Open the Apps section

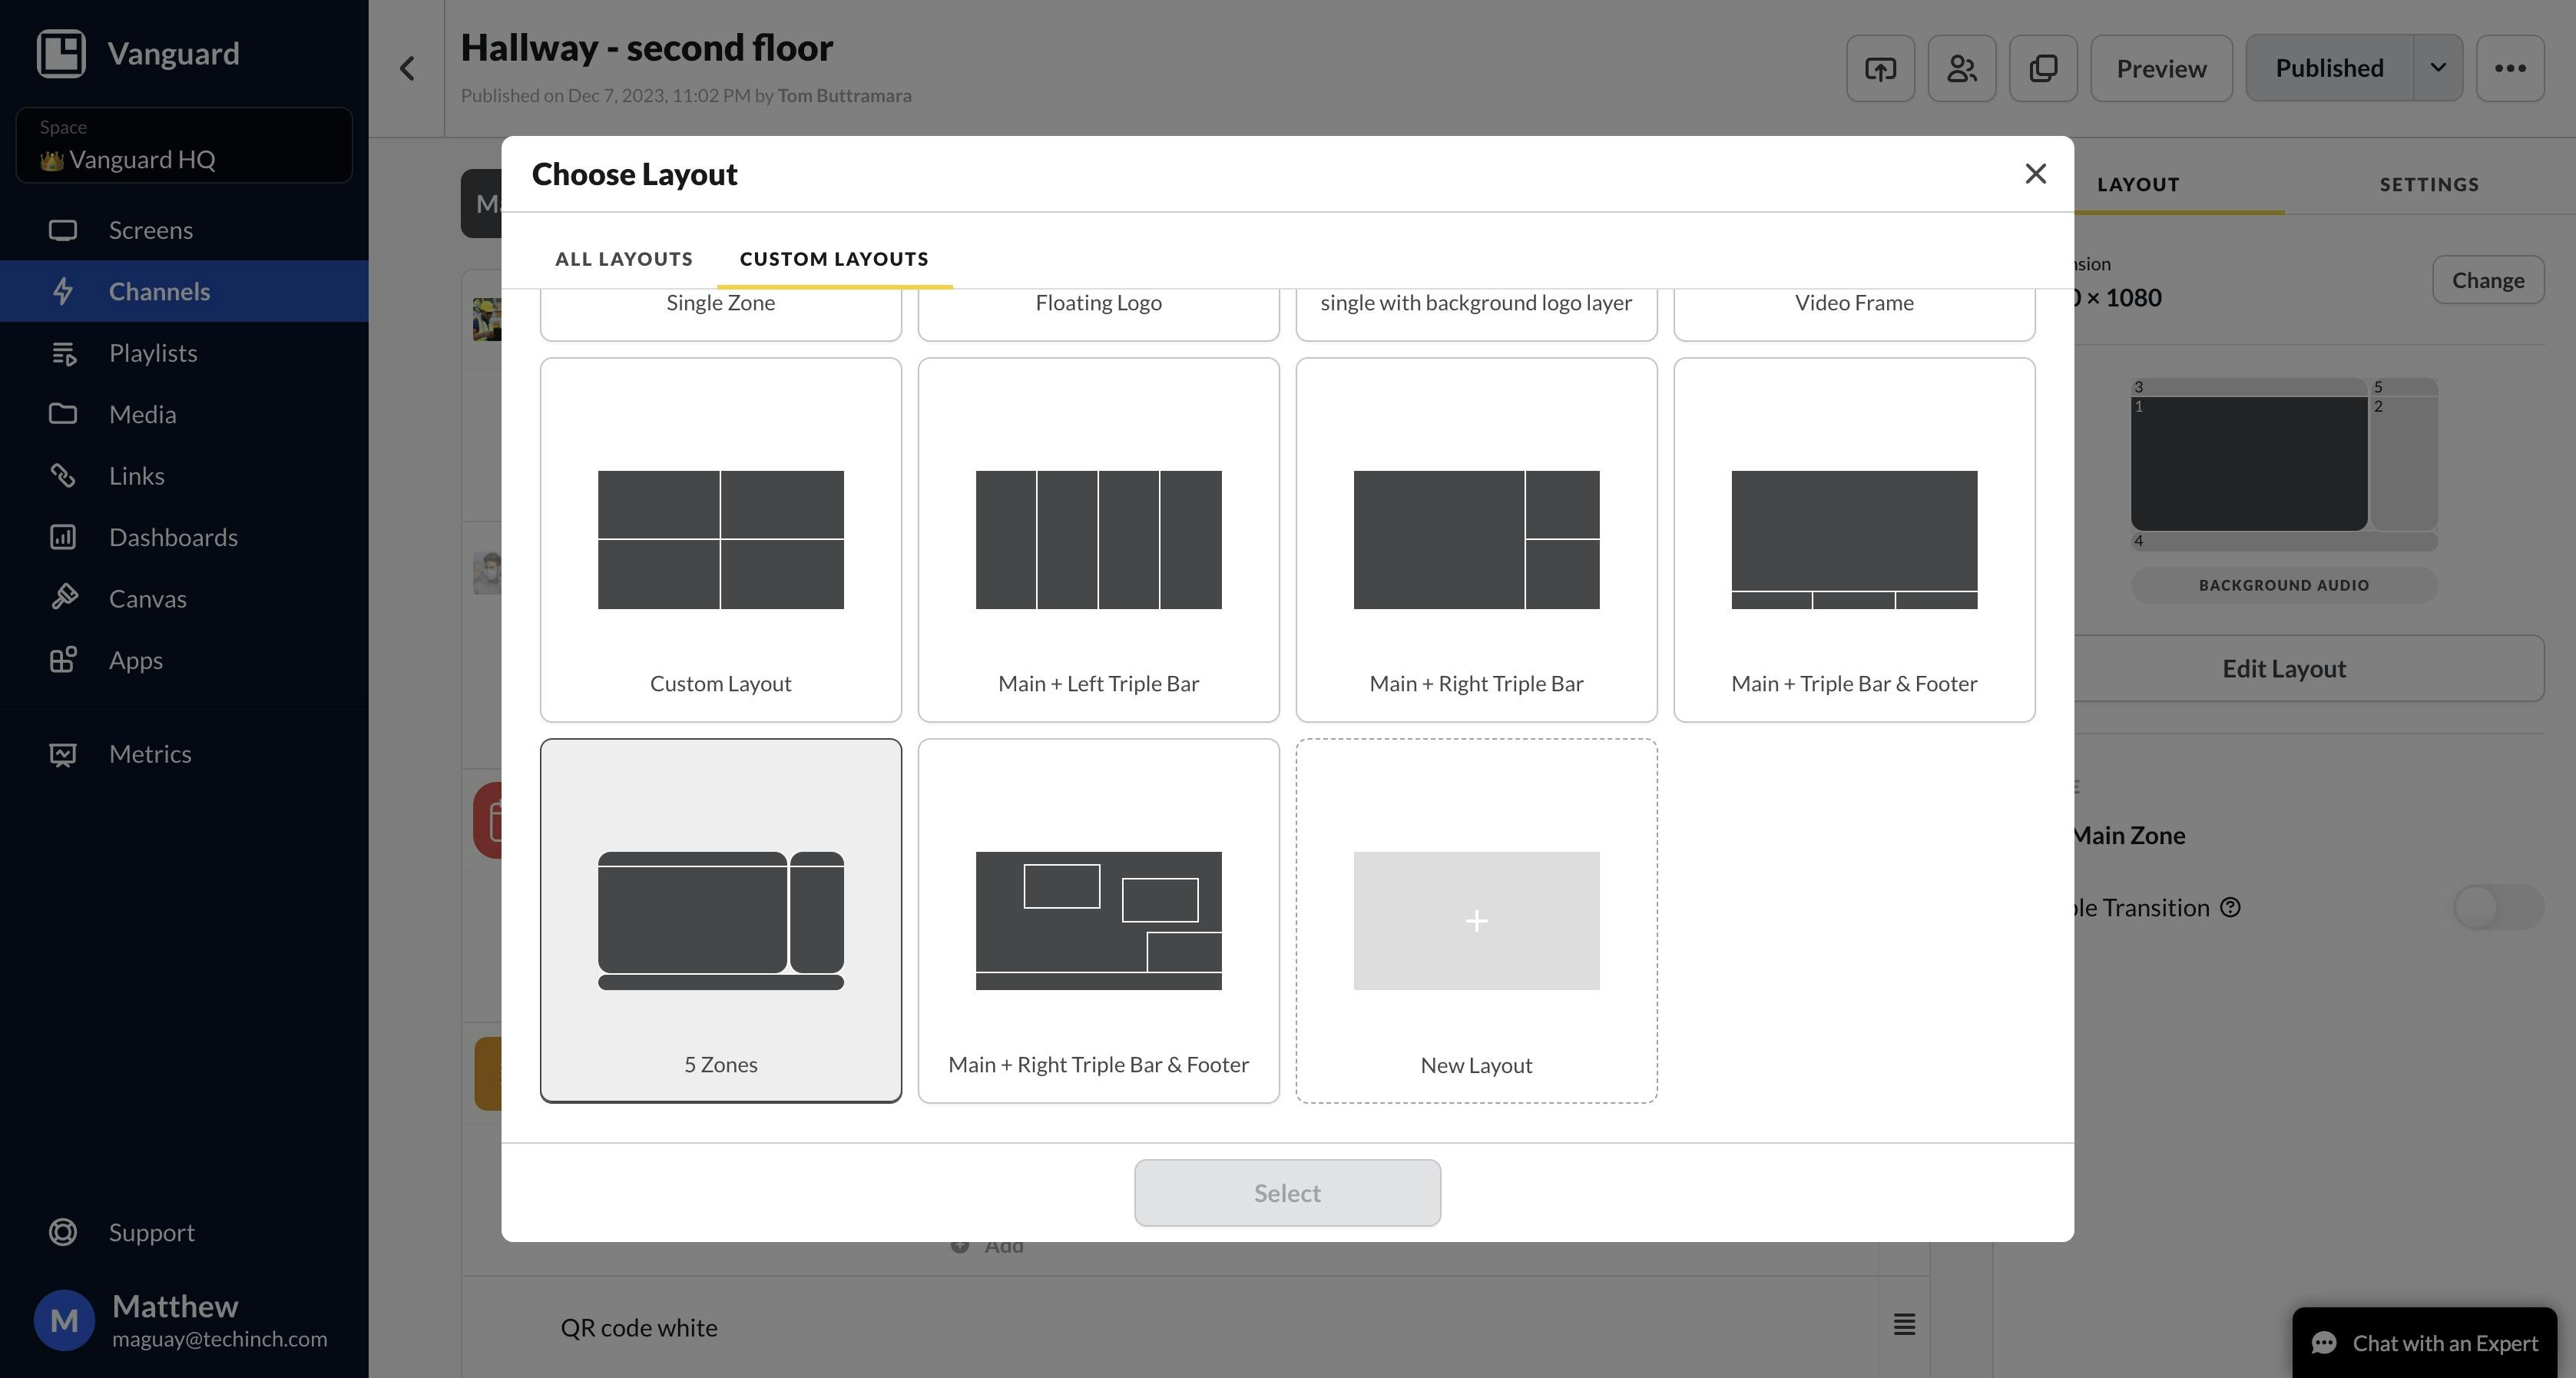click(x=135, y=660)
